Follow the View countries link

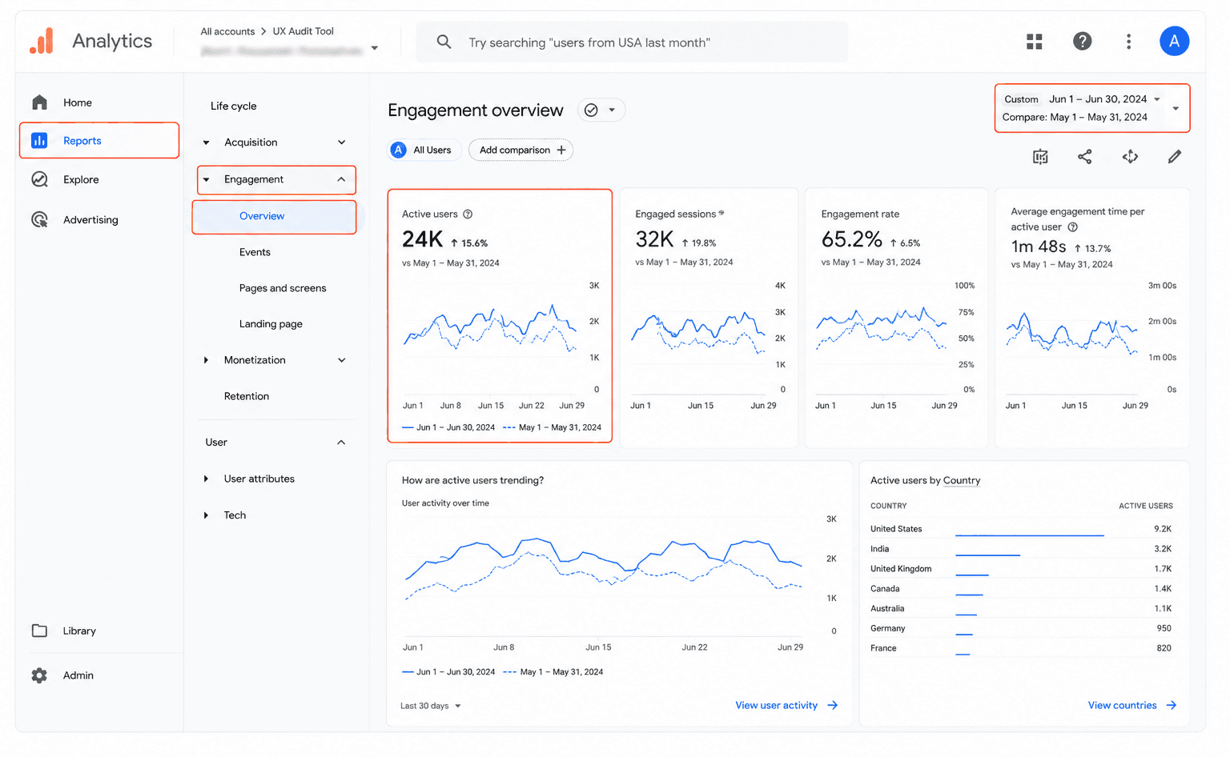(1132, 706)
